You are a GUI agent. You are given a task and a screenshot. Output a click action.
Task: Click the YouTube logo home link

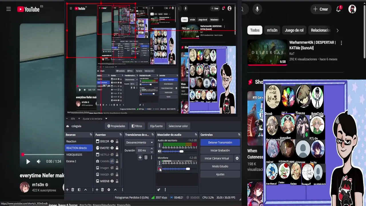pos(28,9)
